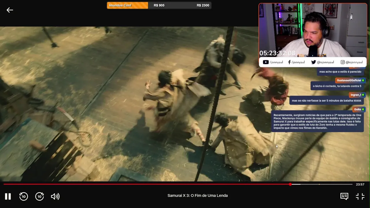The image size is (370, 208).
Task: Click the red playback position knob
Action: tap(290, 184)
